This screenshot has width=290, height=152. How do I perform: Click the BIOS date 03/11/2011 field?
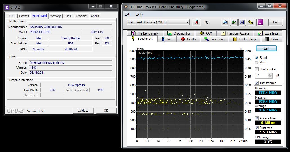(x=70, y=73)
